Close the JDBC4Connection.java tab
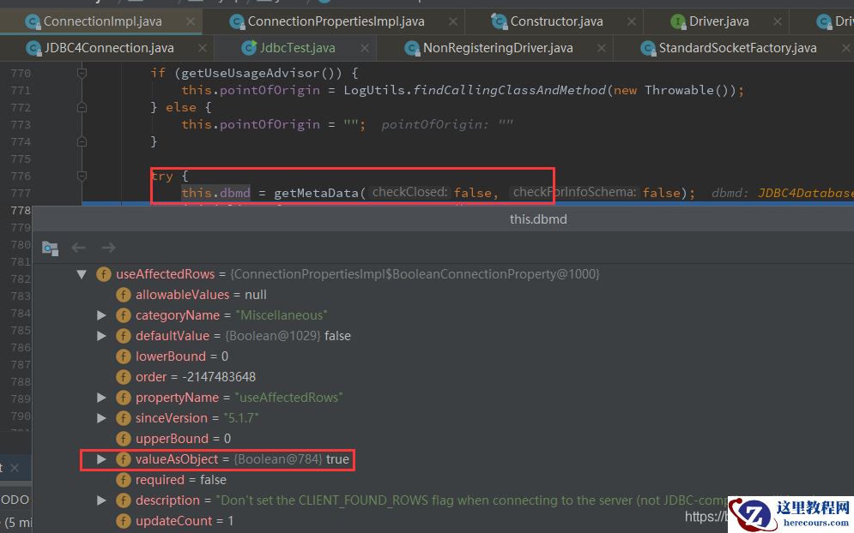Screen dimensions: 854x533 (203, 48)
